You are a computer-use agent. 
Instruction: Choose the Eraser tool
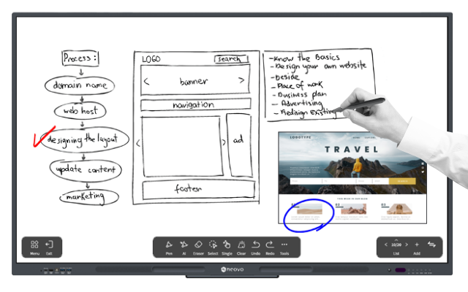(198, 245)
